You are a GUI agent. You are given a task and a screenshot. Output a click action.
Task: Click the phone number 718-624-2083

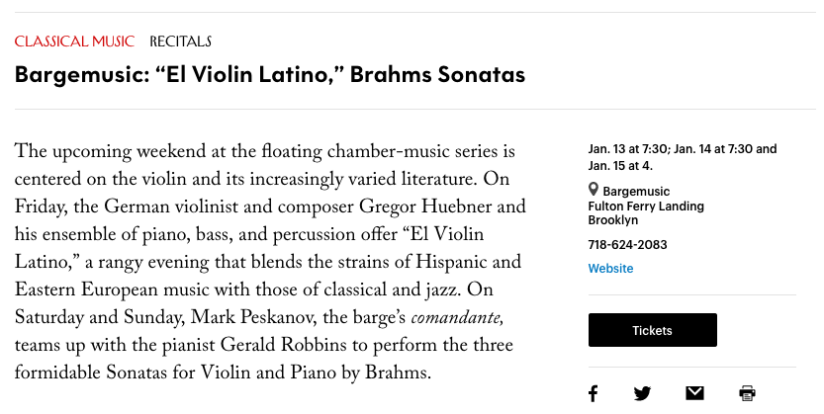tap(627, 245)
